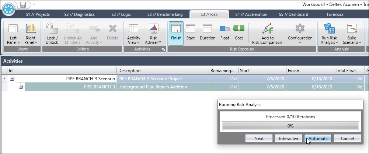
Task: Toggle Finish risk exposure view
Action: [x=176, y=34]
